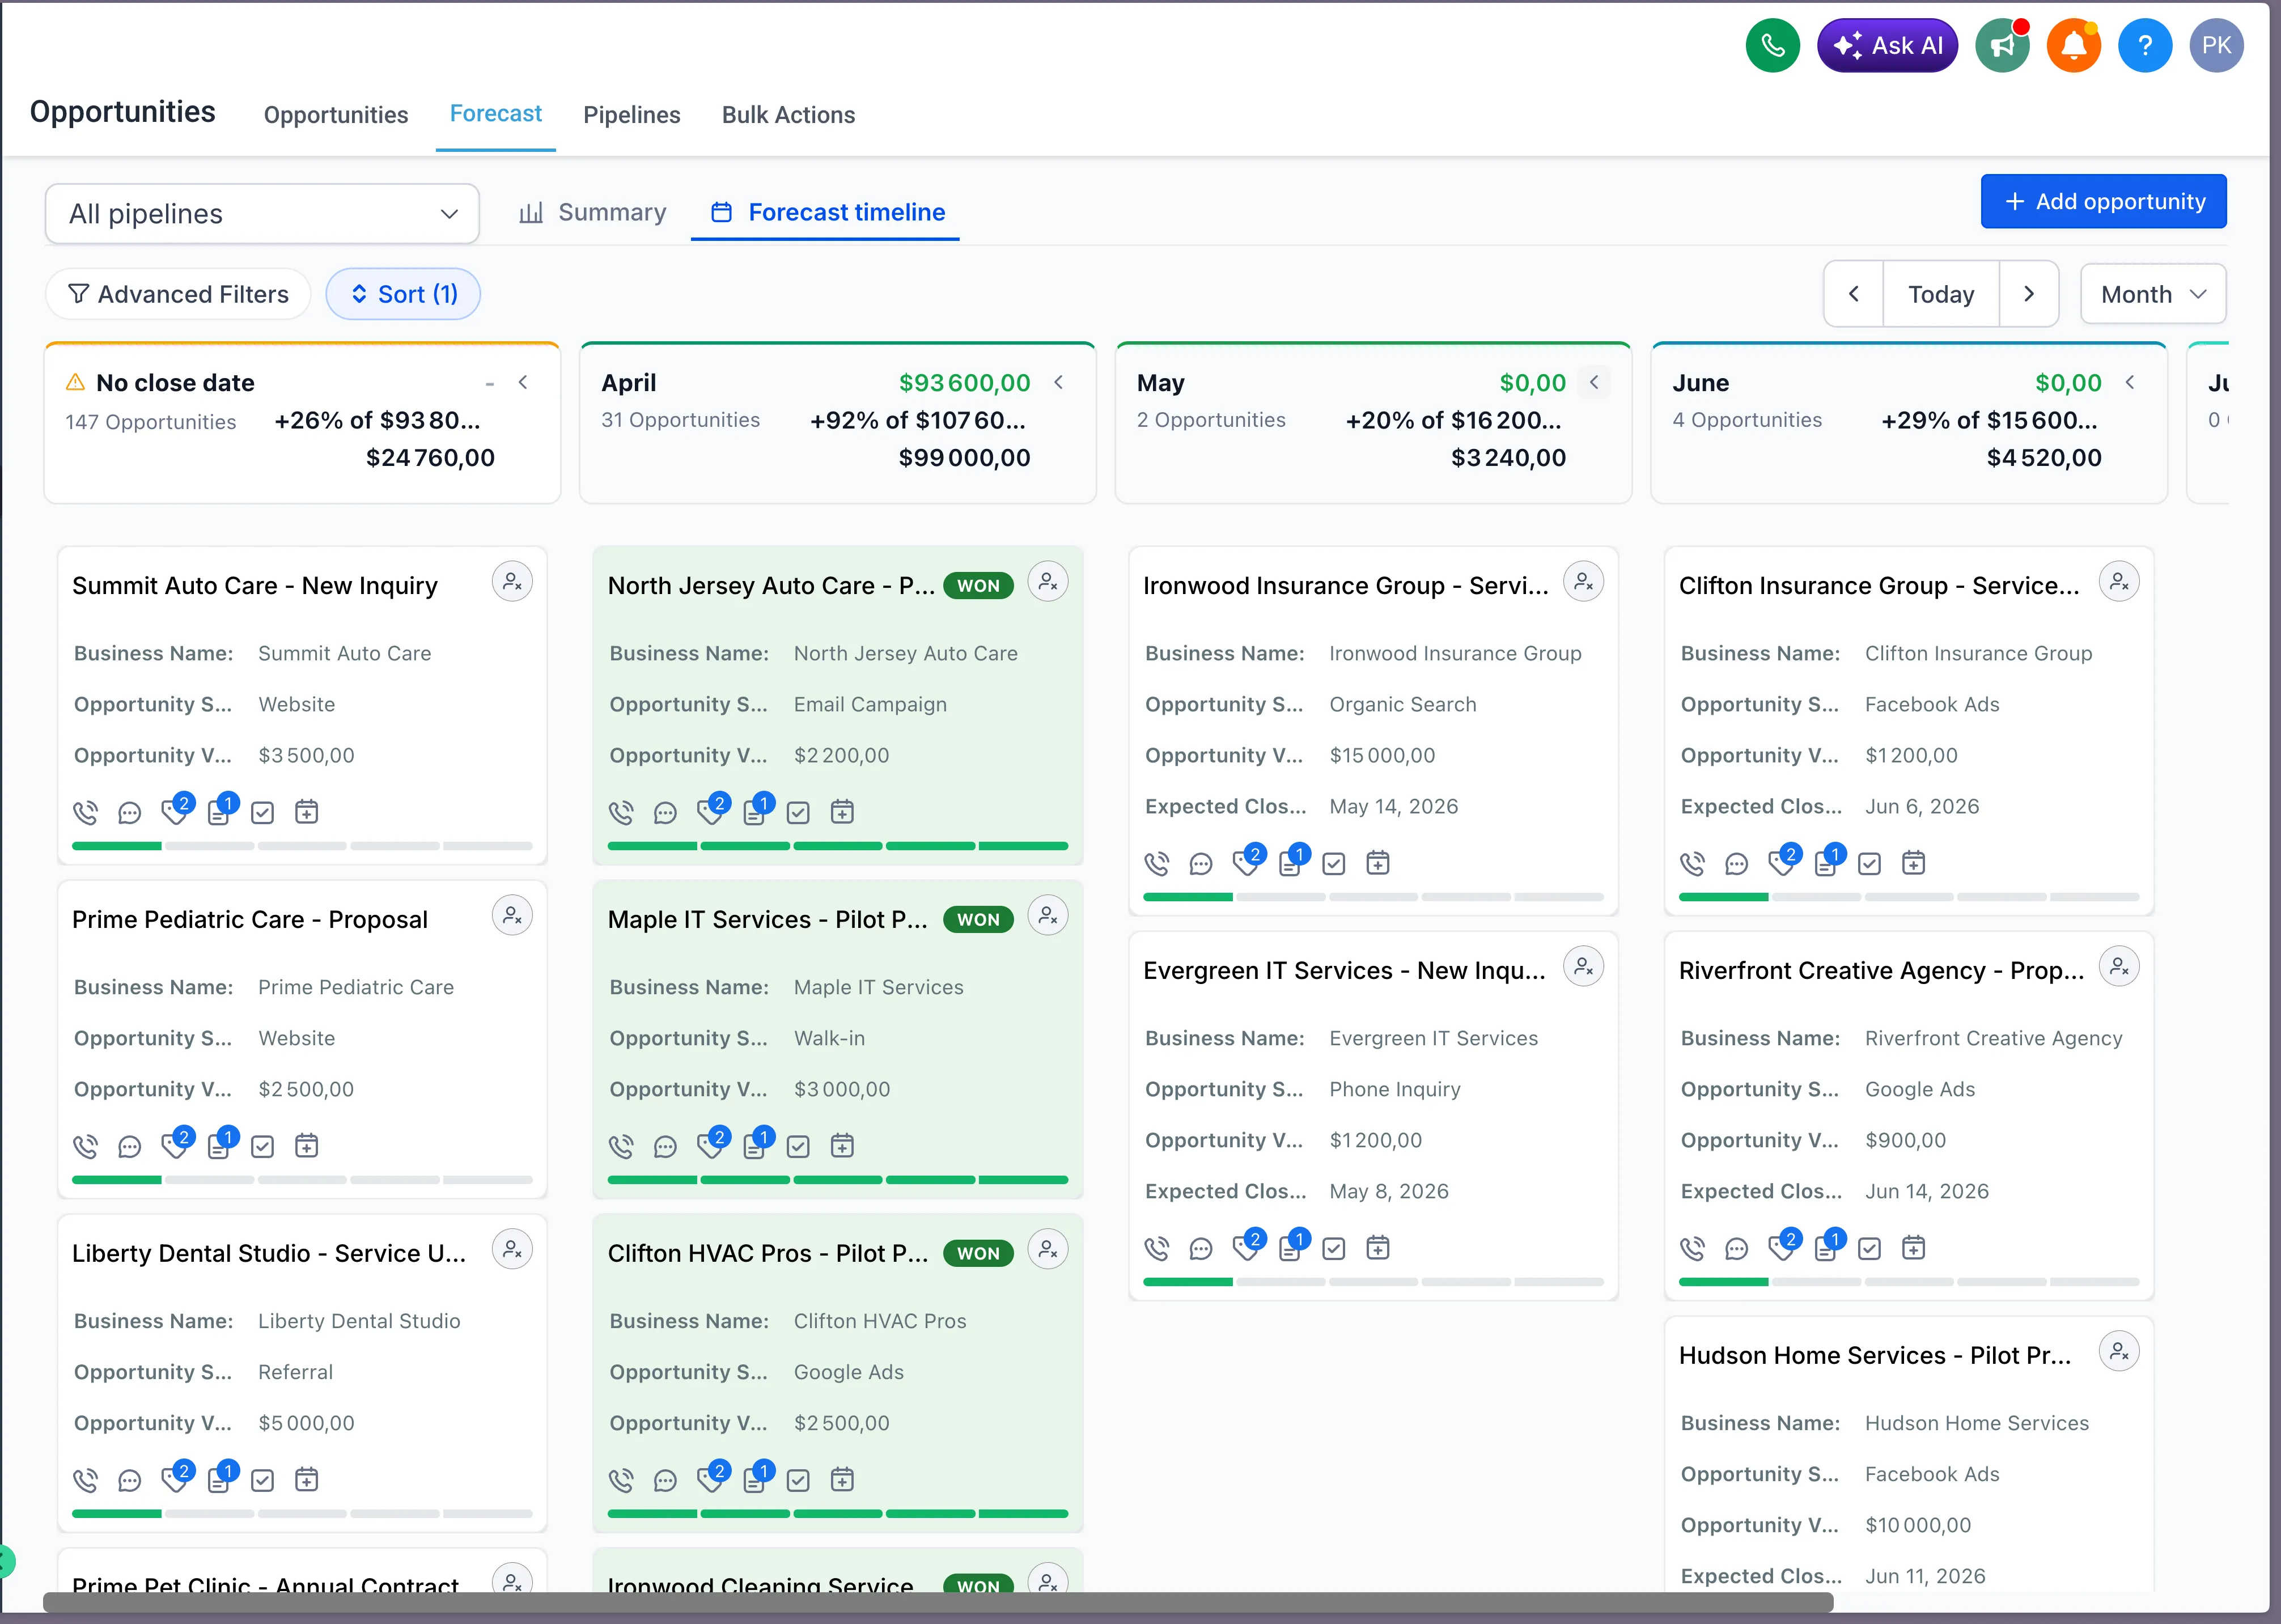Open the Advanced Filters button

click(178, 295)
